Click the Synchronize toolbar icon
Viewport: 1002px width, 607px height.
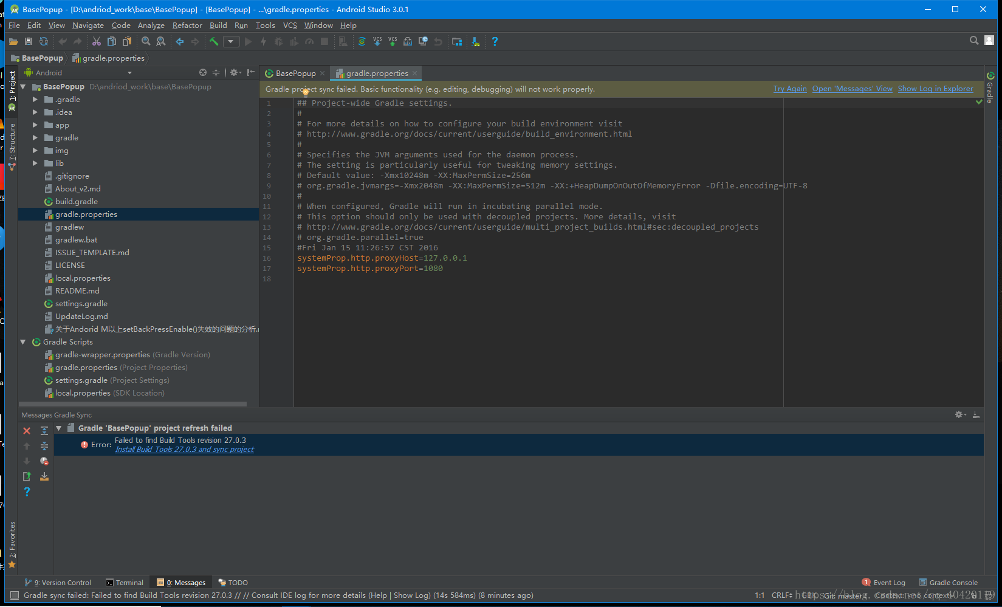coord(44,41)
